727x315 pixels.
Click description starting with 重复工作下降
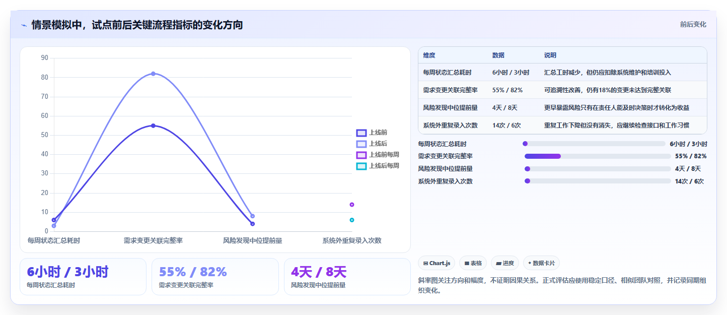click(x=616, y=125)
